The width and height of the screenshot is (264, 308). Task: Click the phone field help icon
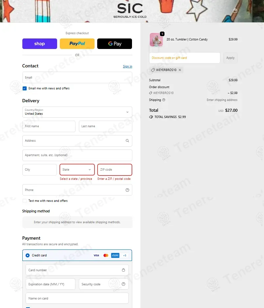pyautogui.click(x=127, y=190)
